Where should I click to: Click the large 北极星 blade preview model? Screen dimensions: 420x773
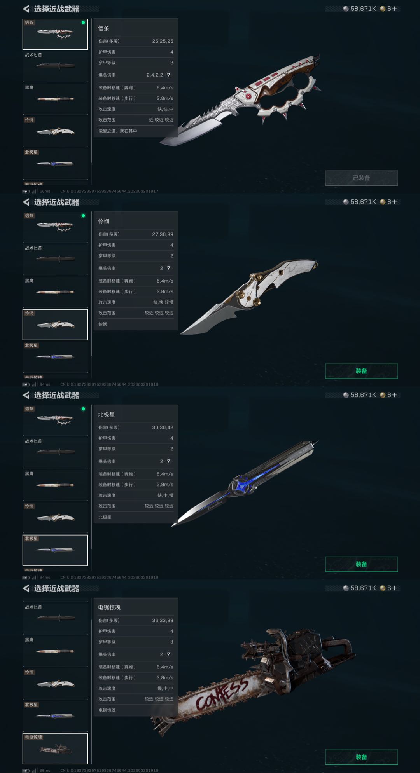(x=245, y=483)
